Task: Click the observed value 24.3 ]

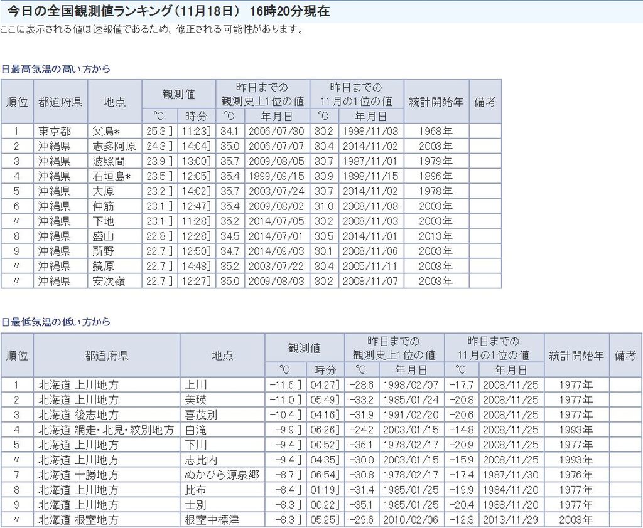Action: [x=159, y=146]
